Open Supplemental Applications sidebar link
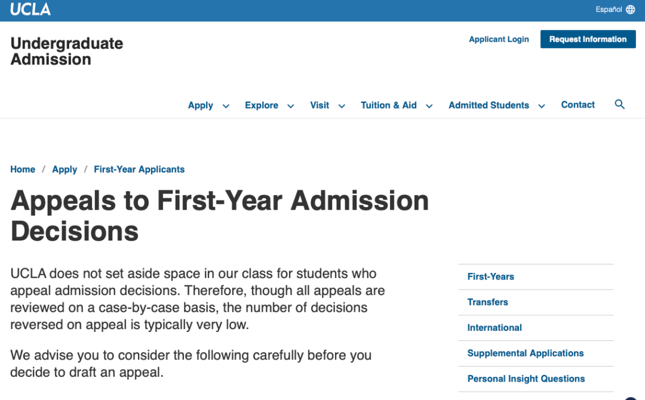Screen dimensions: 645x400 [x=526, y=353]
